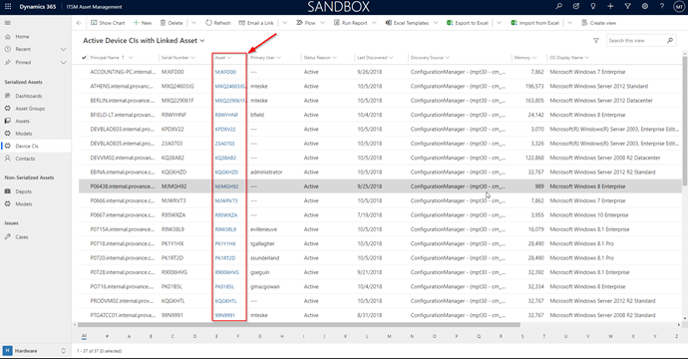Filter records by letter M in index bar
The width and height of the screenshot is (688, 359).
coord(389,336)
